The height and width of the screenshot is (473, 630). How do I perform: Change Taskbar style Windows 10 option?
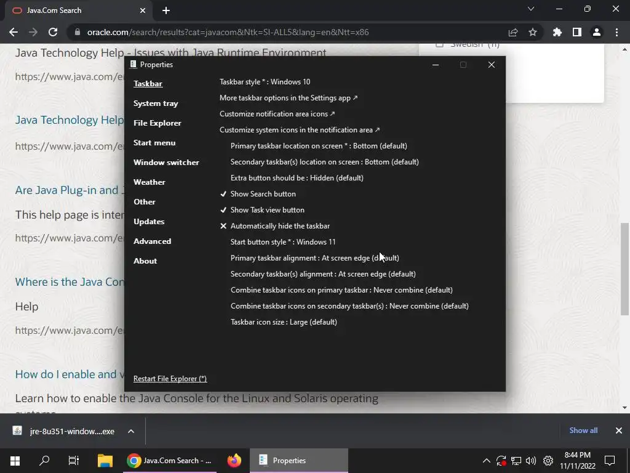[x=265, y=82]
